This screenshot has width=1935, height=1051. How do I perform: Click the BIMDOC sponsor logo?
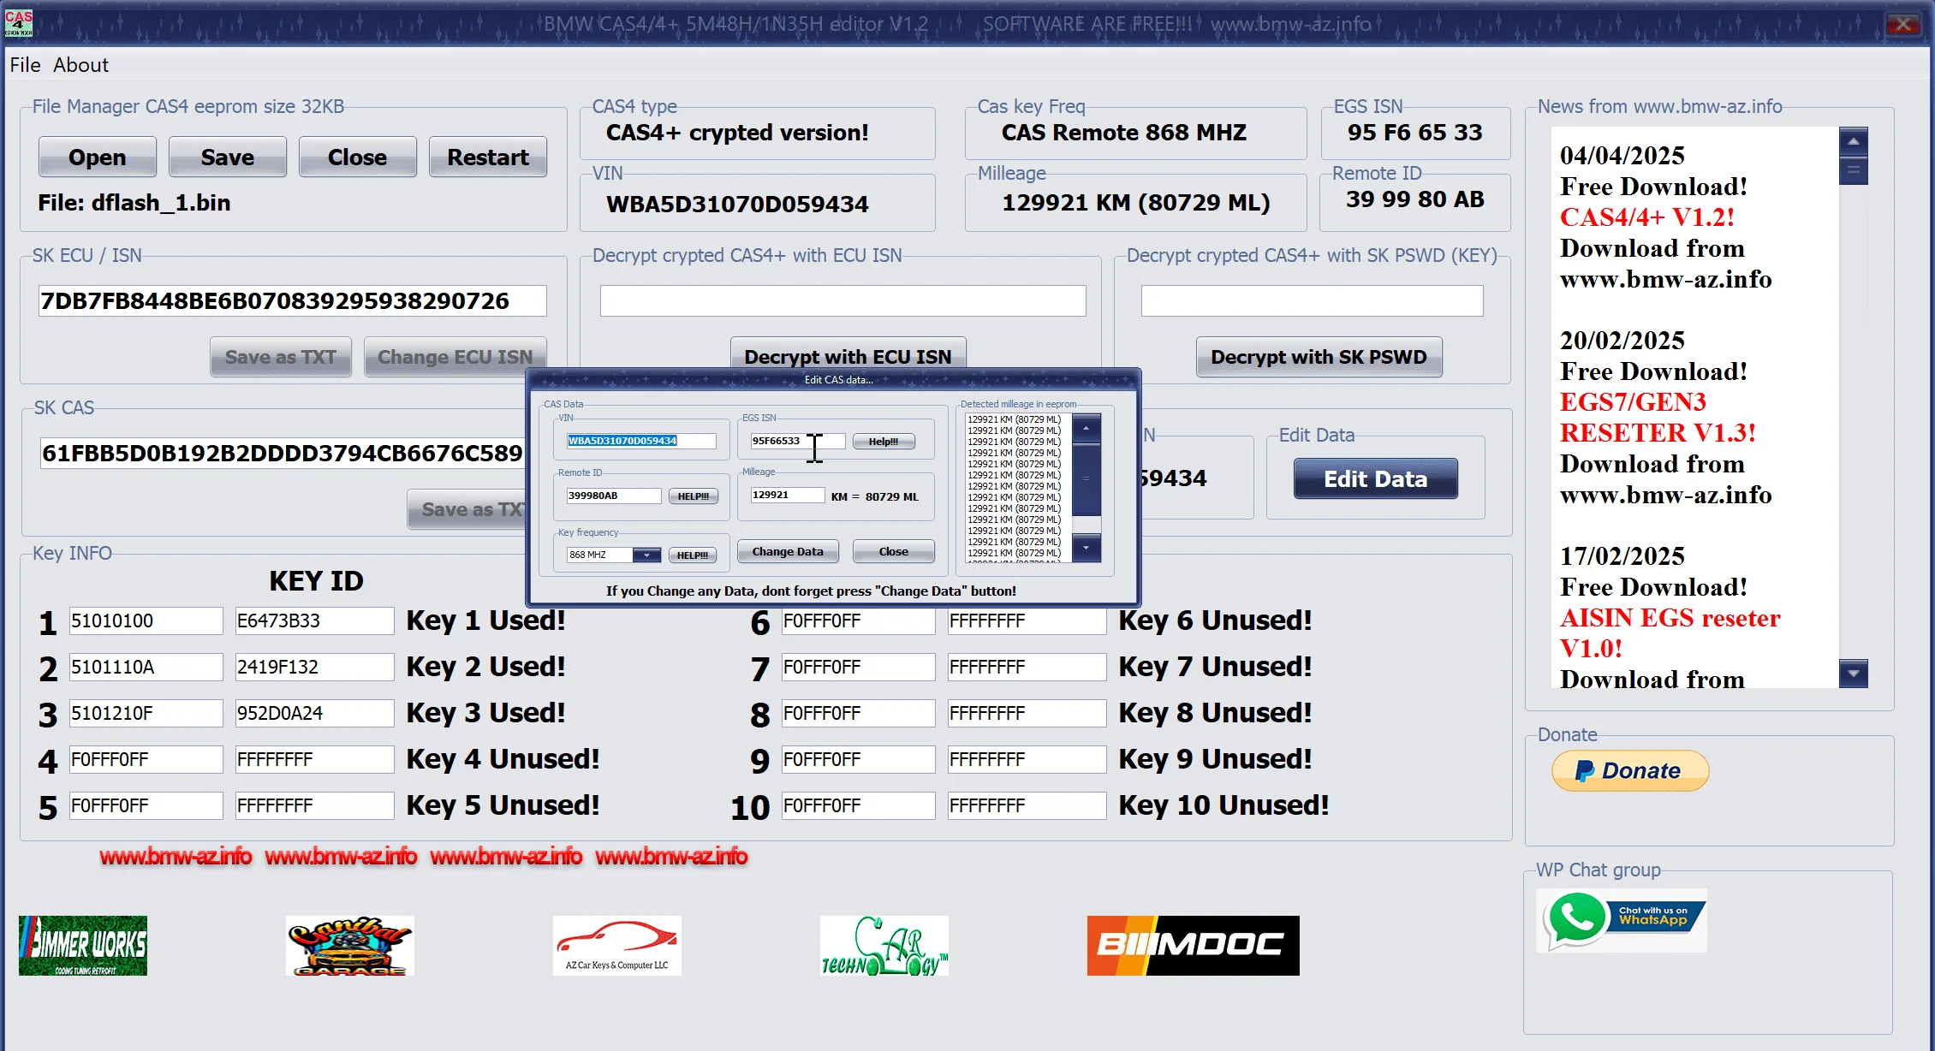pyautogui.click(x=1194, y=946)
